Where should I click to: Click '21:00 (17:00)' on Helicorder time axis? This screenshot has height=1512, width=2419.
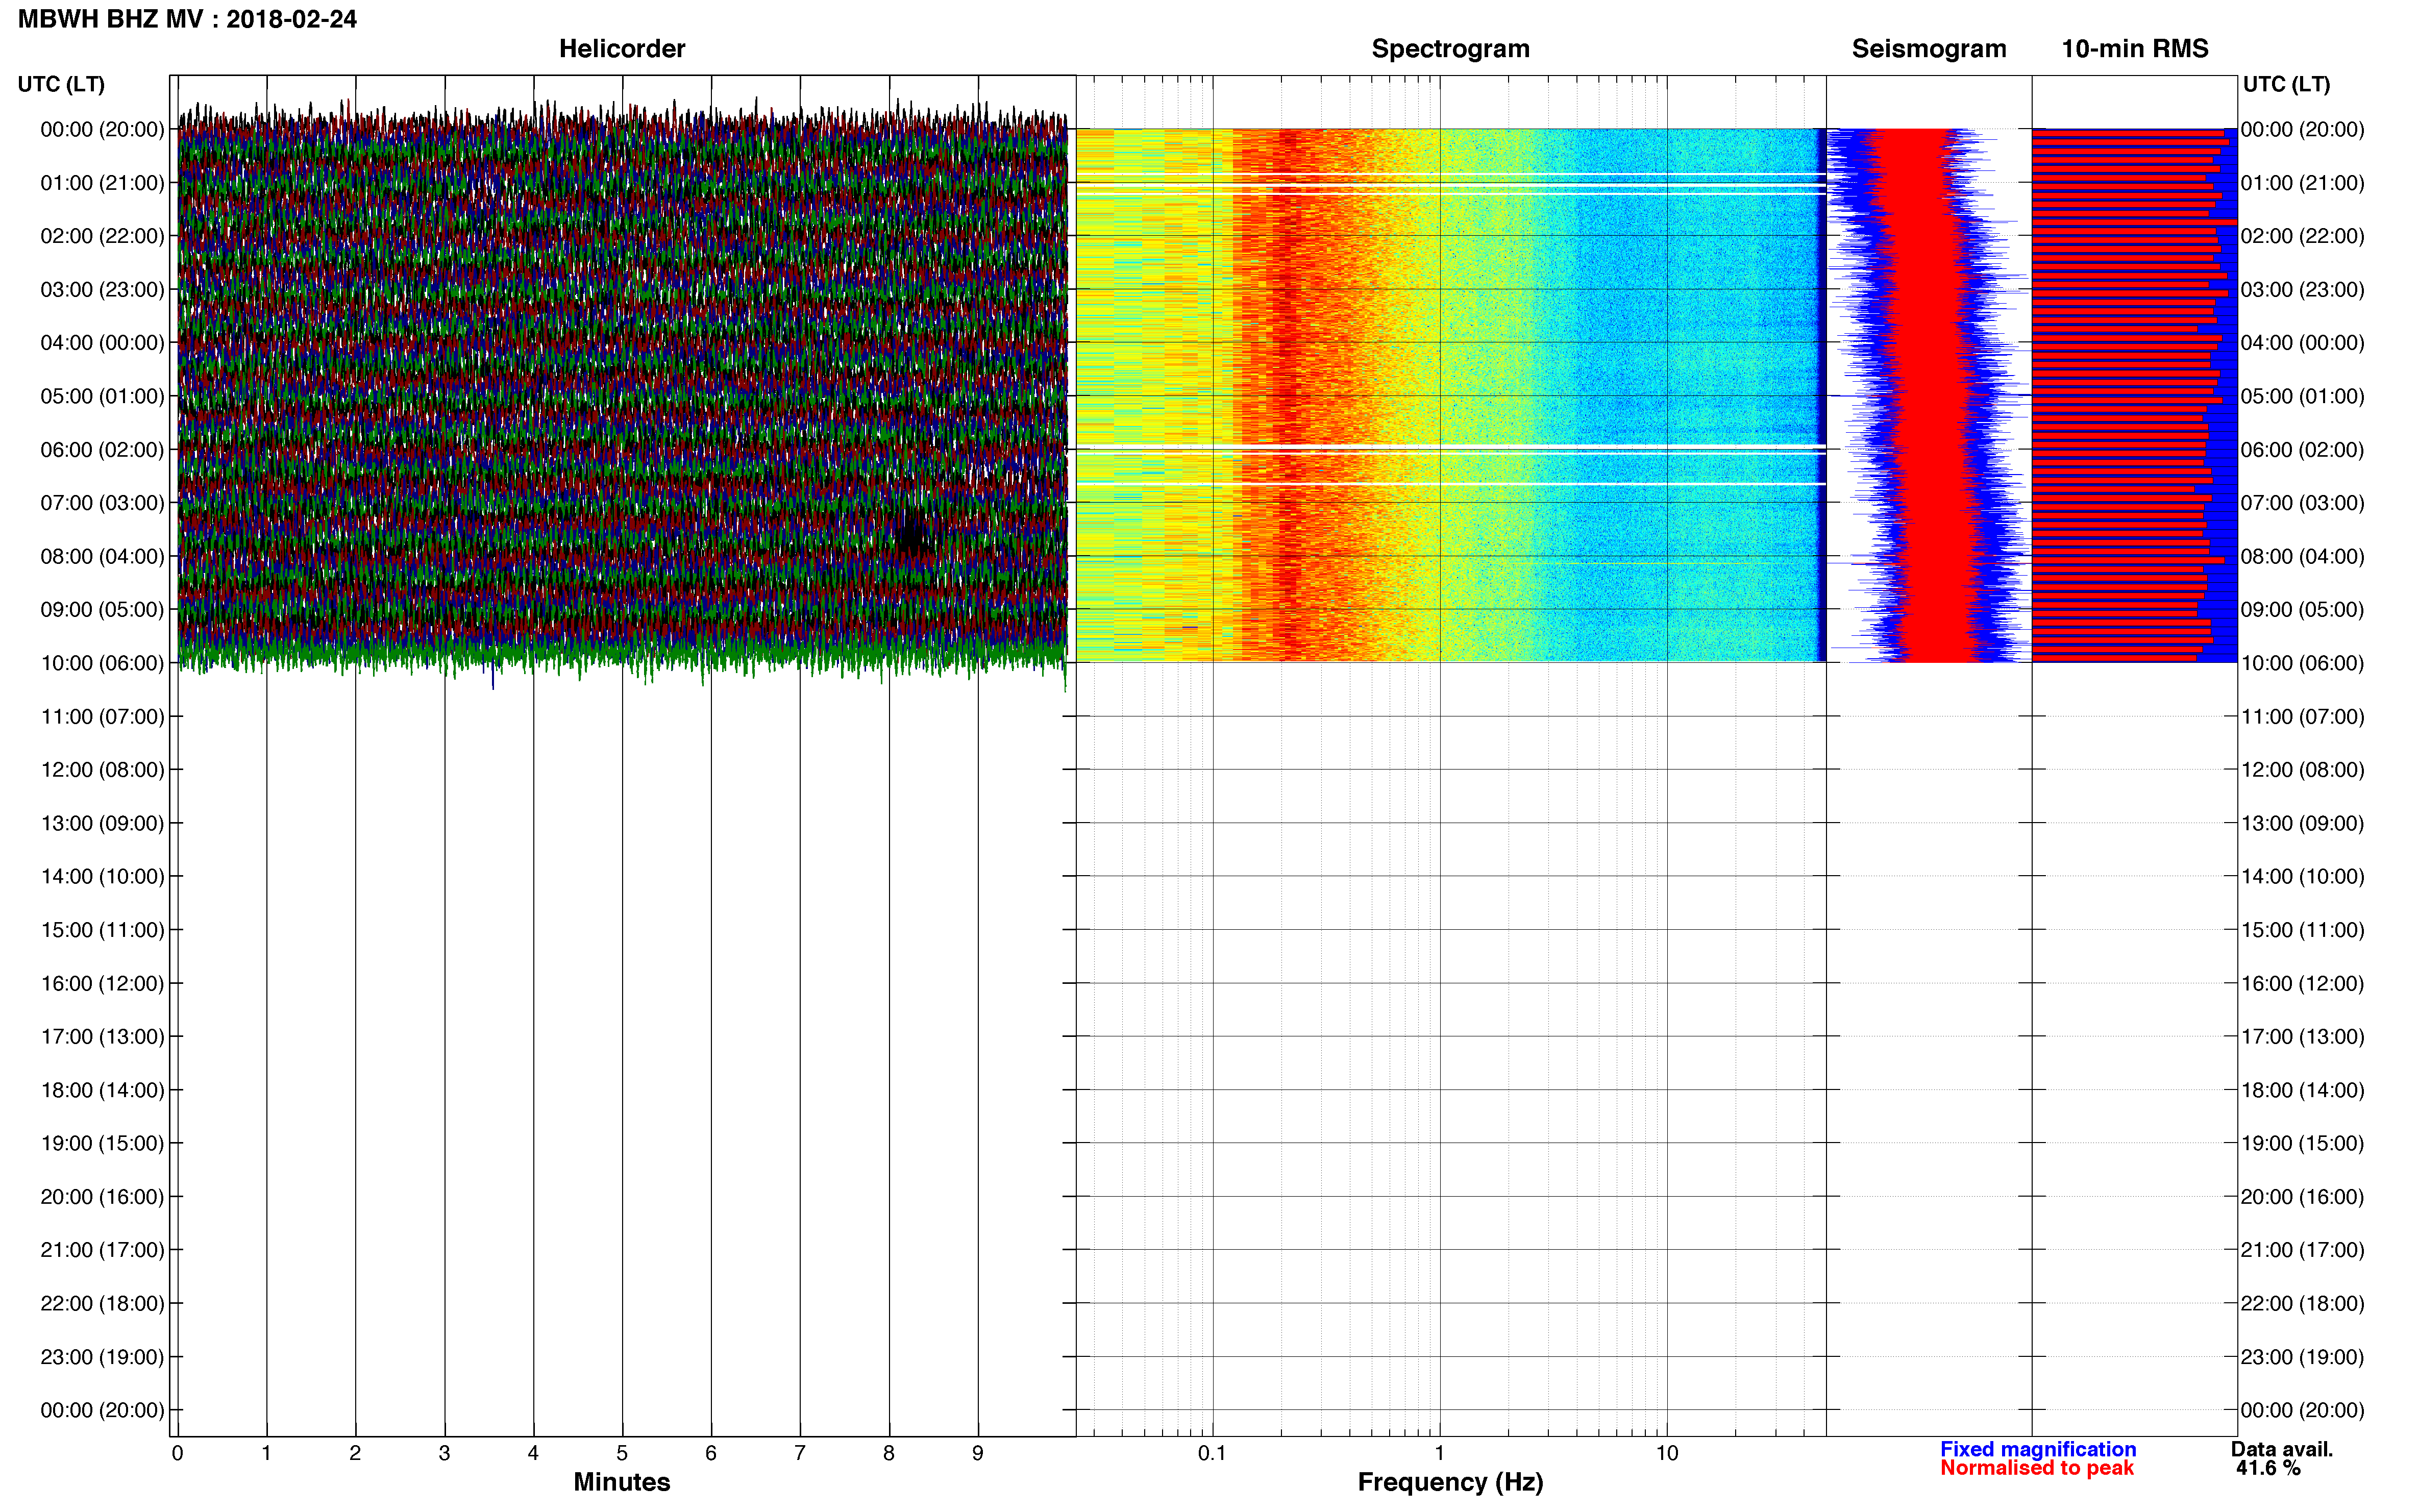(x=102, y=1250)
